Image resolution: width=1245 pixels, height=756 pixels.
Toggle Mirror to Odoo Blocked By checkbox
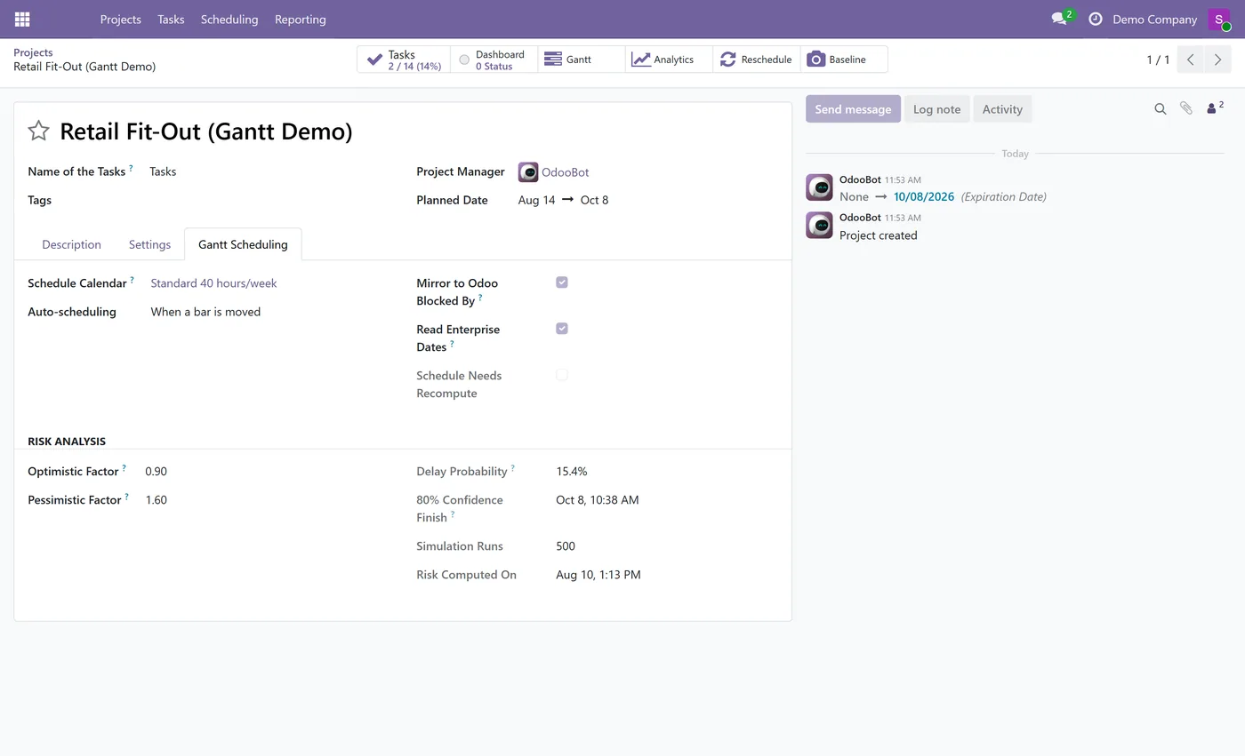click(x=562, y=283)
